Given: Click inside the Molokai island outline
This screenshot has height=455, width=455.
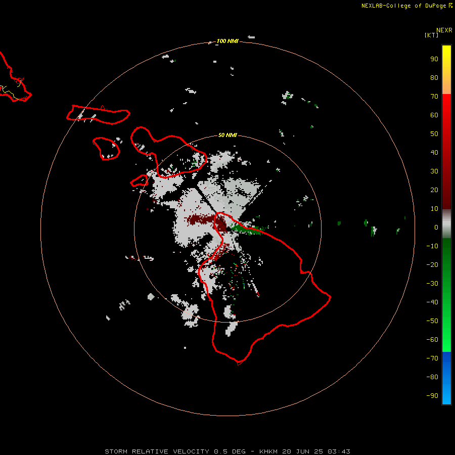Looking at the screenshot, I should pyautogui.click(x=99, y=115).
